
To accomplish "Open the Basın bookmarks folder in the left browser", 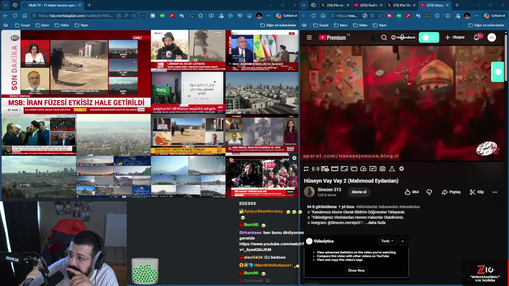I will [43, 25].
